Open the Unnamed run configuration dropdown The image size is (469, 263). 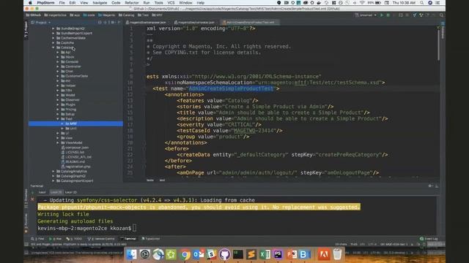366,15
